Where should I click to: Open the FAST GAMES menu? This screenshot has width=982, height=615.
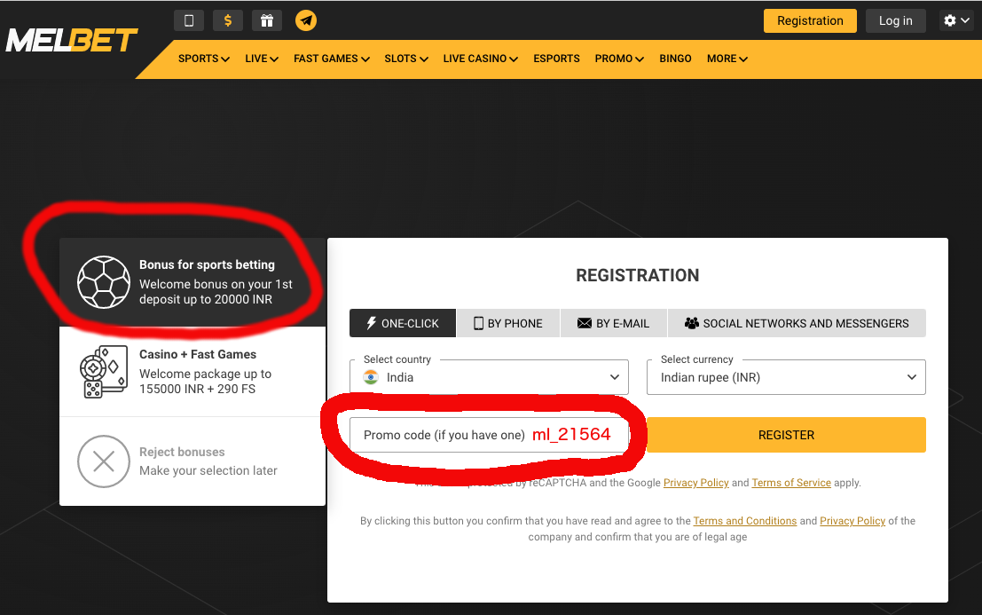pos(331,59)
